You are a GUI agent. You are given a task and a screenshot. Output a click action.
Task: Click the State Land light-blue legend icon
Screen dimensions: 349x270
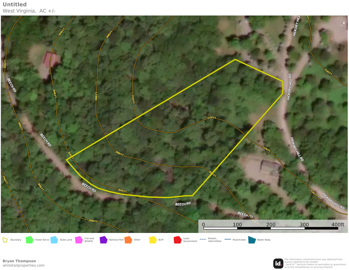click(53, 239)
